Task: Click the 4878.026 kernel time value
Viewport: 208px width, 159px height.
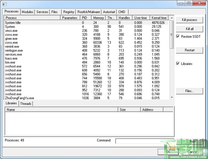Action: pyautogui.click(x=158, y=23)
